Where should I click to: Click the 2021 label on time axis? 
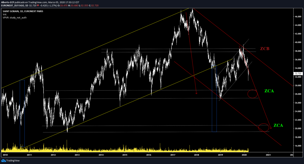(x=268, y=155)
